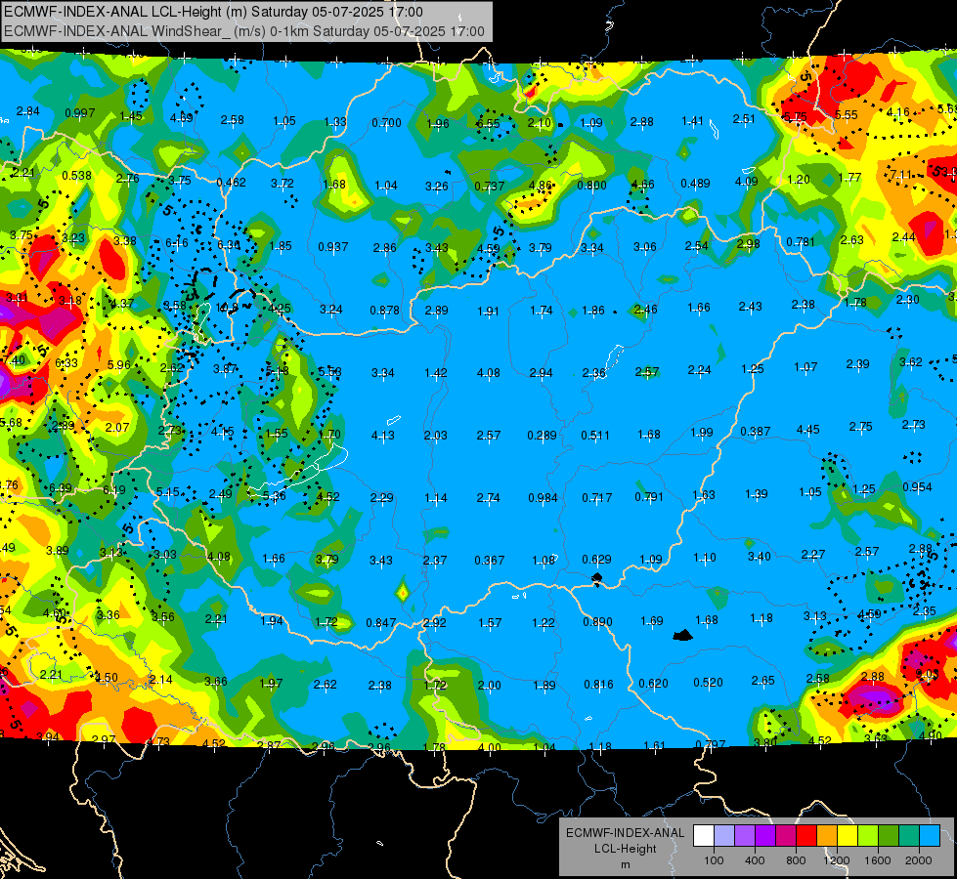Click the wind shear value '0.890'
Image resolution: width=957 pixels, height=879 pixels.
598,621
